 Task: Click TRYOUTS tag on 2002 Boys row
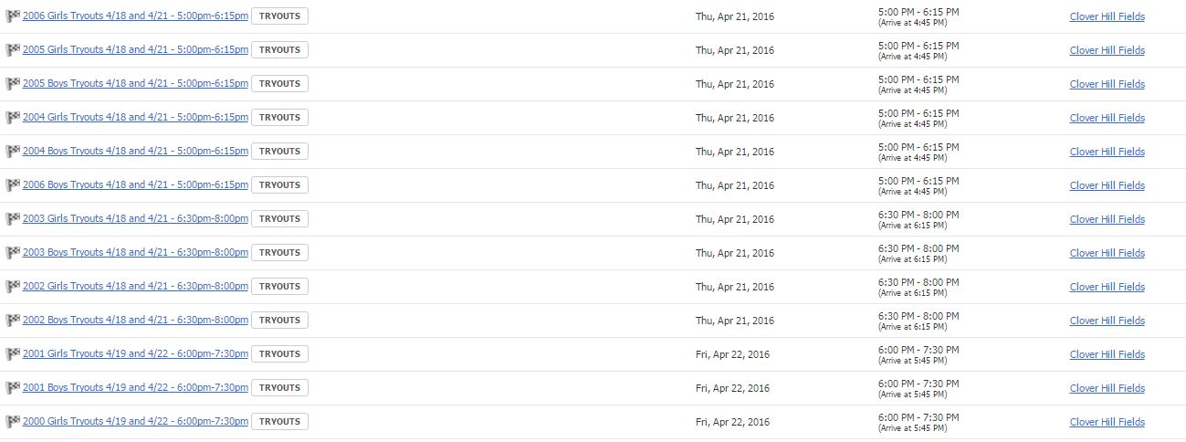pos(279,320)
